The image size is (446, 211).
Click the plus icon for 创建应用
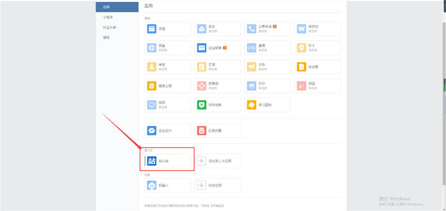click(x=201, y=185)
